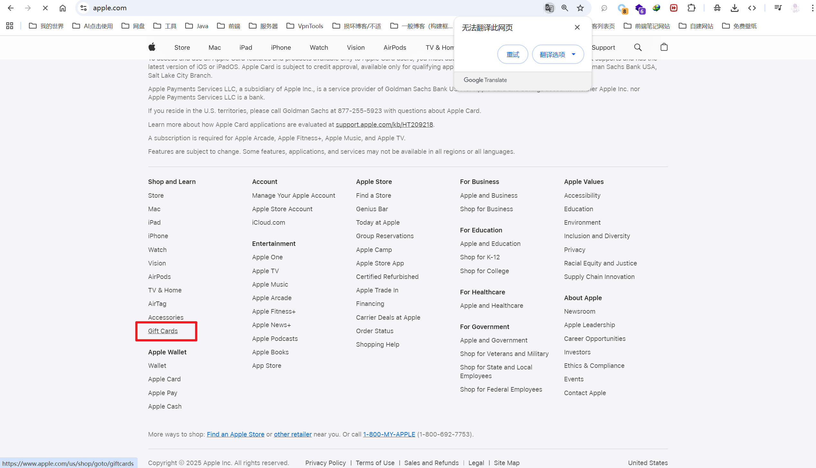Expand the 翻译选项 translate options dropdown
The width and height of the screenshot is (816, 468).
point(558,54)
